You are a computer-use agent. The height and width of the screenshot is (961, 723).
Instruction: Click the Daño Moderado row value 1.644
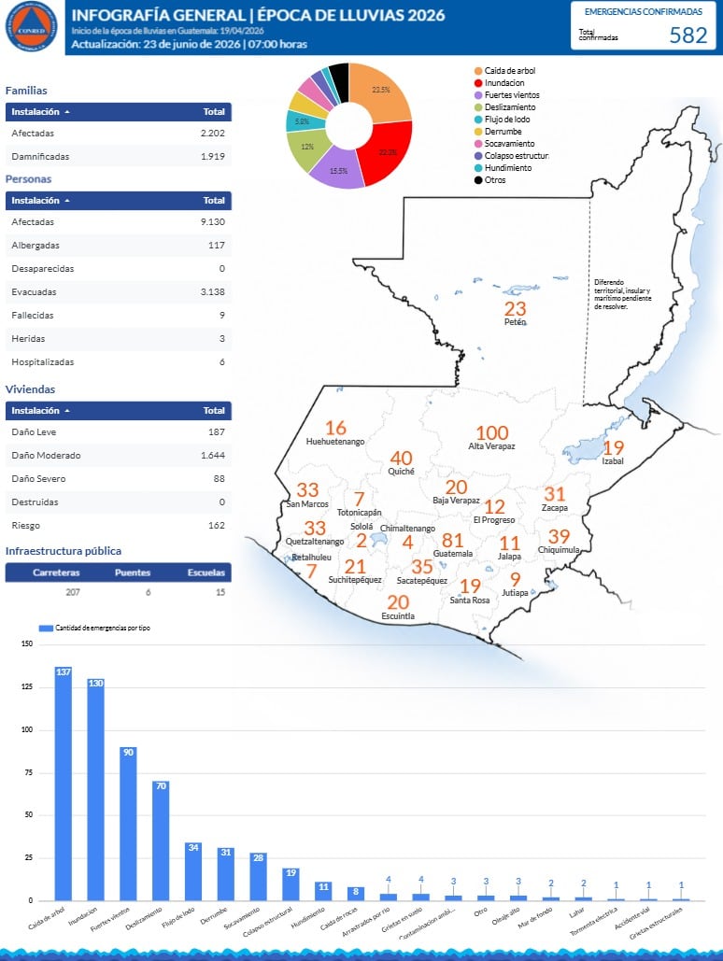[x=213, y=456]
